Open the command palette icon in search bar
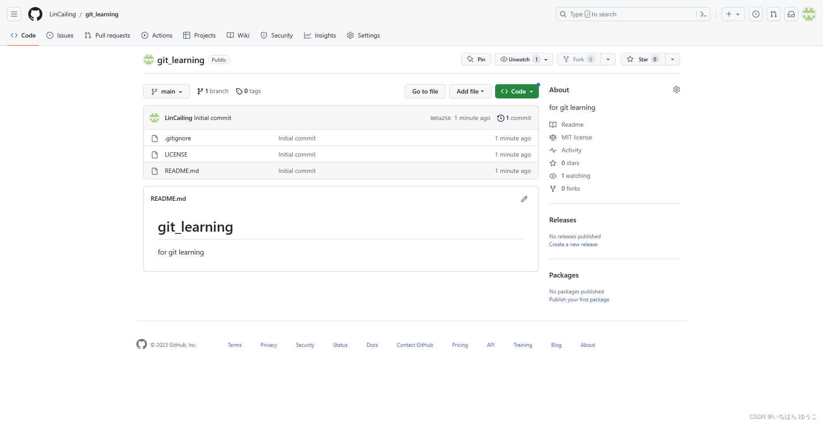The height and width of the screenshot is (424, 823). 703,14
